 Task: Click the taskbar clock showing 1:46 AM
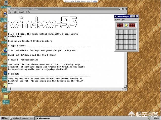click(x=155, y=118)
